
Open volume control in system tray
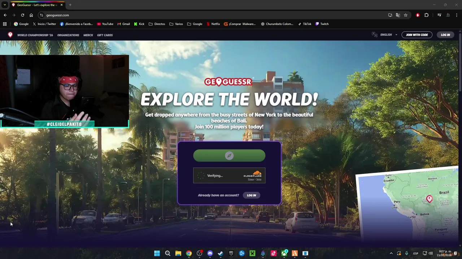tap(431, 253)
